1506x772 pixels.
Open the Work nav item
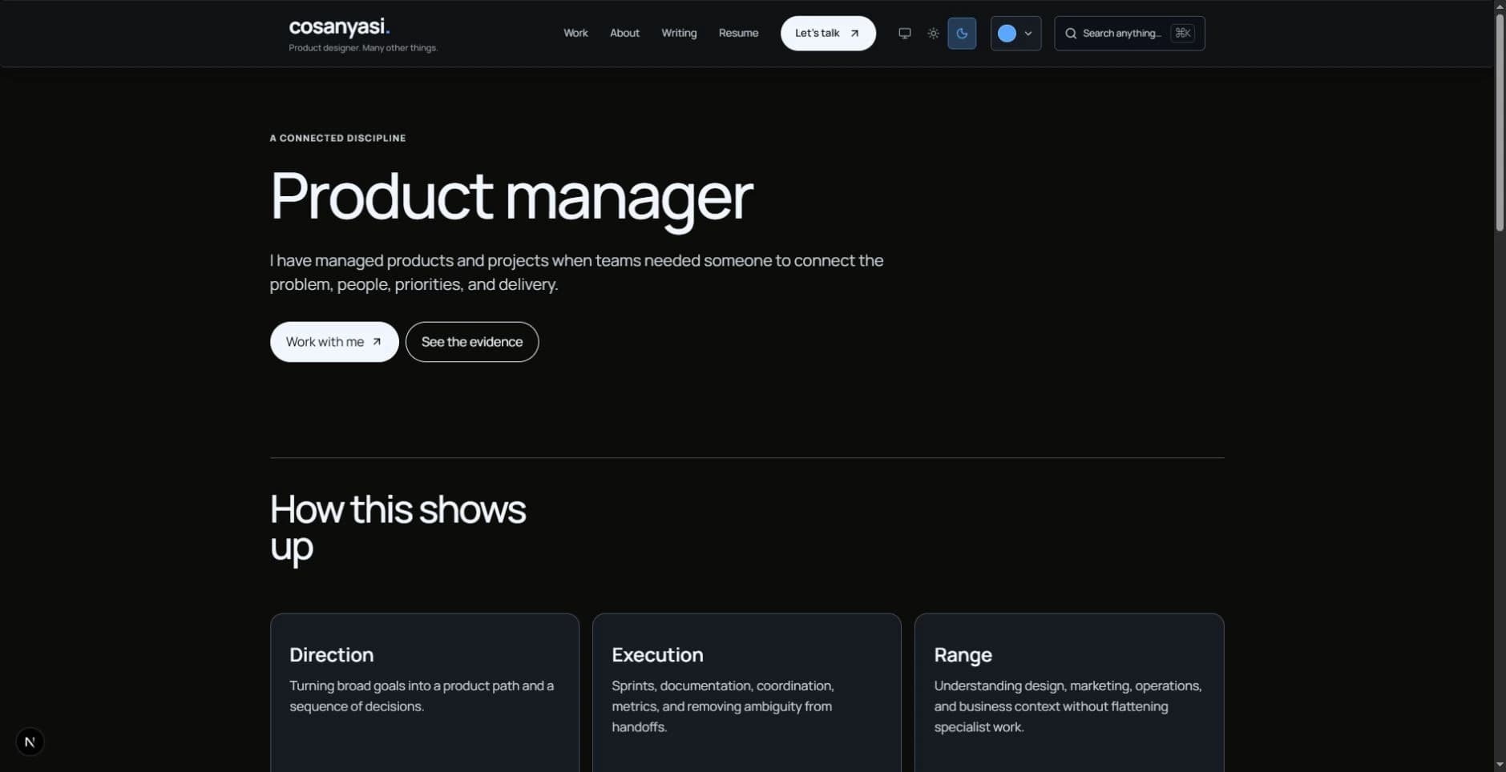tap(575, 34)
